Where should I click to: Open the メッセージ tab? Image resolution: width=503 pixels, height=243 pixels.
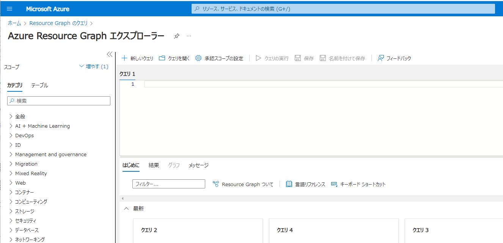click(x=199, y=165)
